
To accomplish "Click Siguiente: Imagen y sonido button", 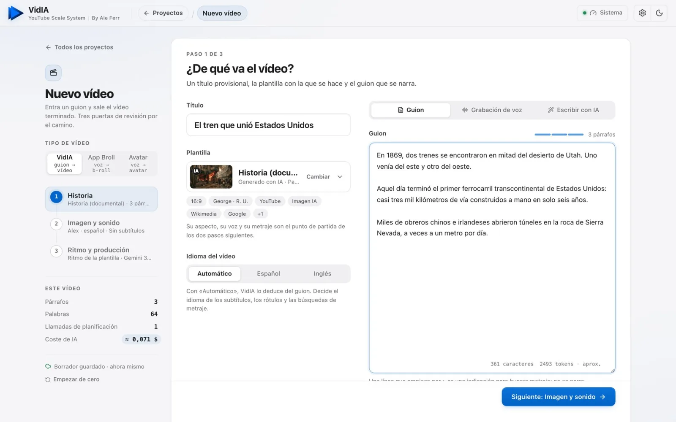I will point(558,397).
